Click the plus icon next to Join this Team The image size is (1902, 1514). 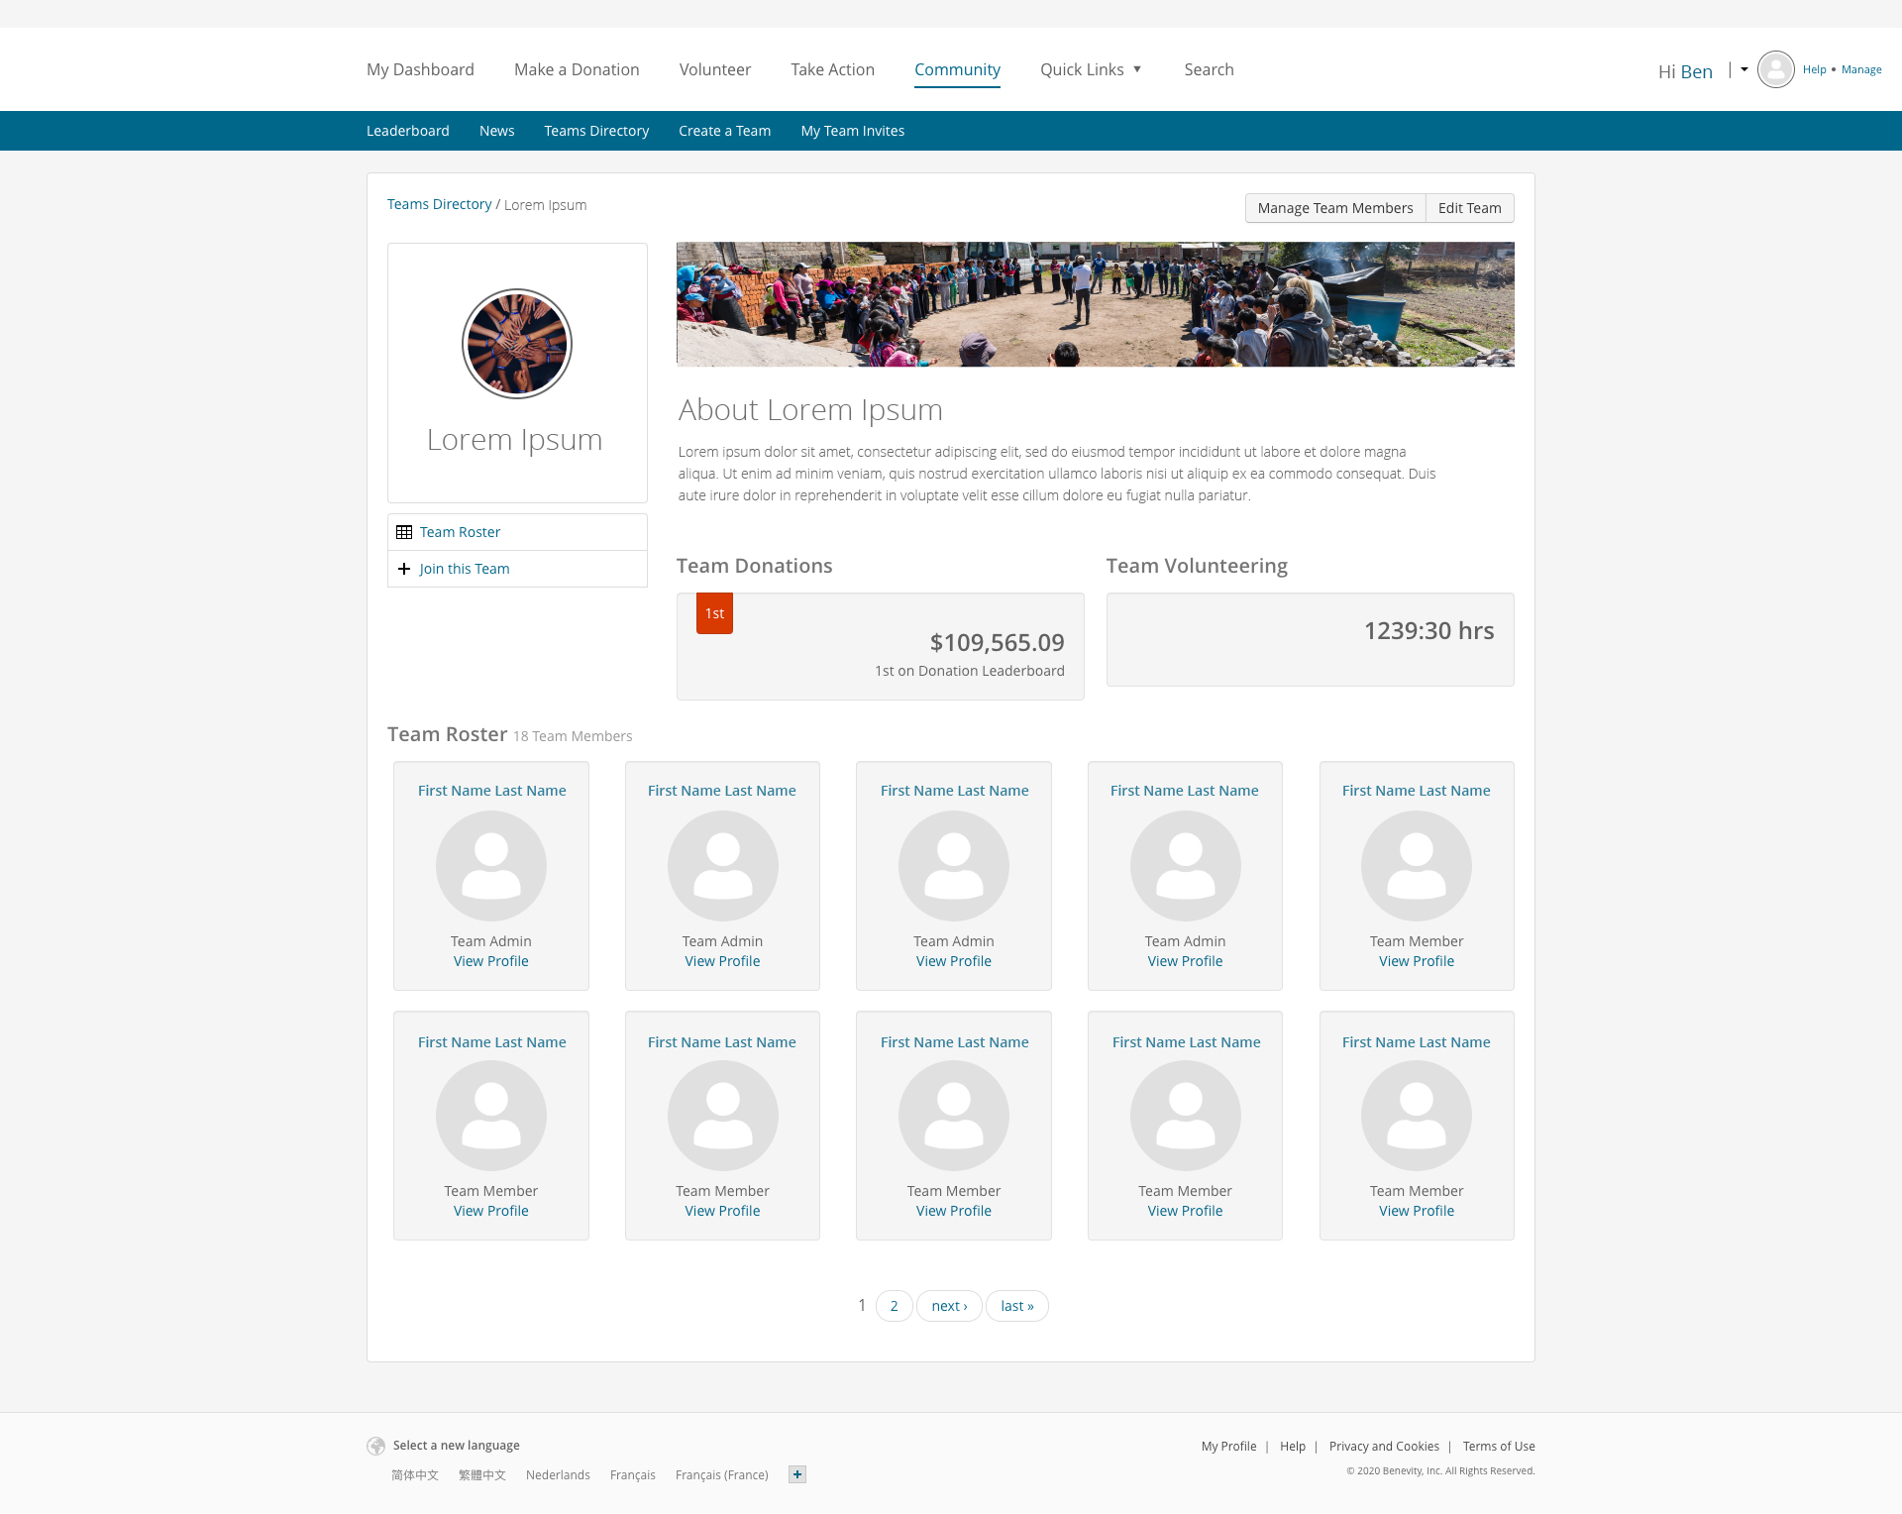pyautogui.click(x=404, y=569)
